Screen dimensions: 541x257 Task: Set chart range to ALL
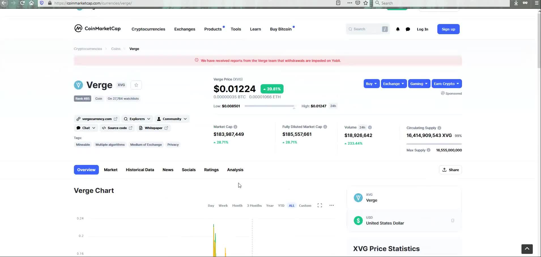pyautogui.click(x=292, y=206)
